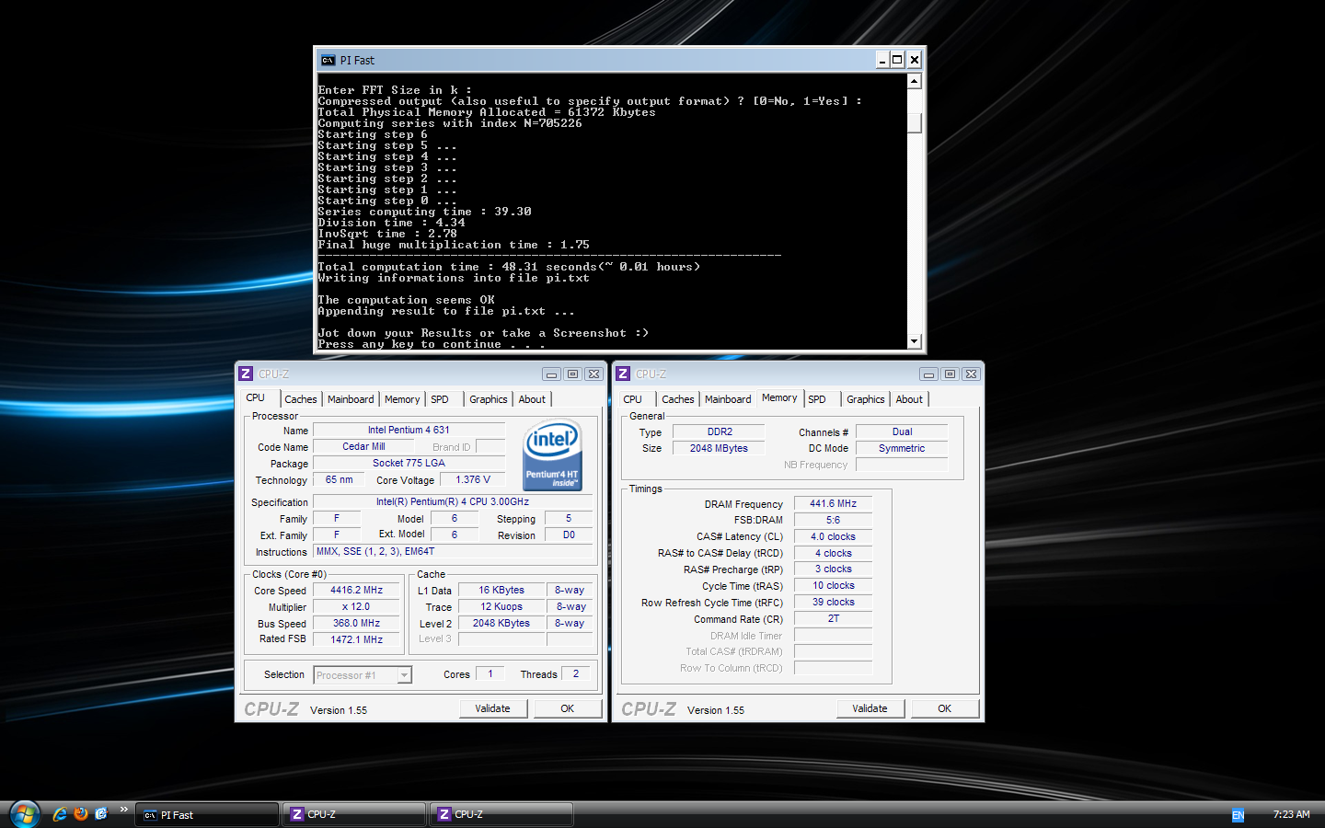Activate PI Fast taskbar button

click(x=207, y=815)
